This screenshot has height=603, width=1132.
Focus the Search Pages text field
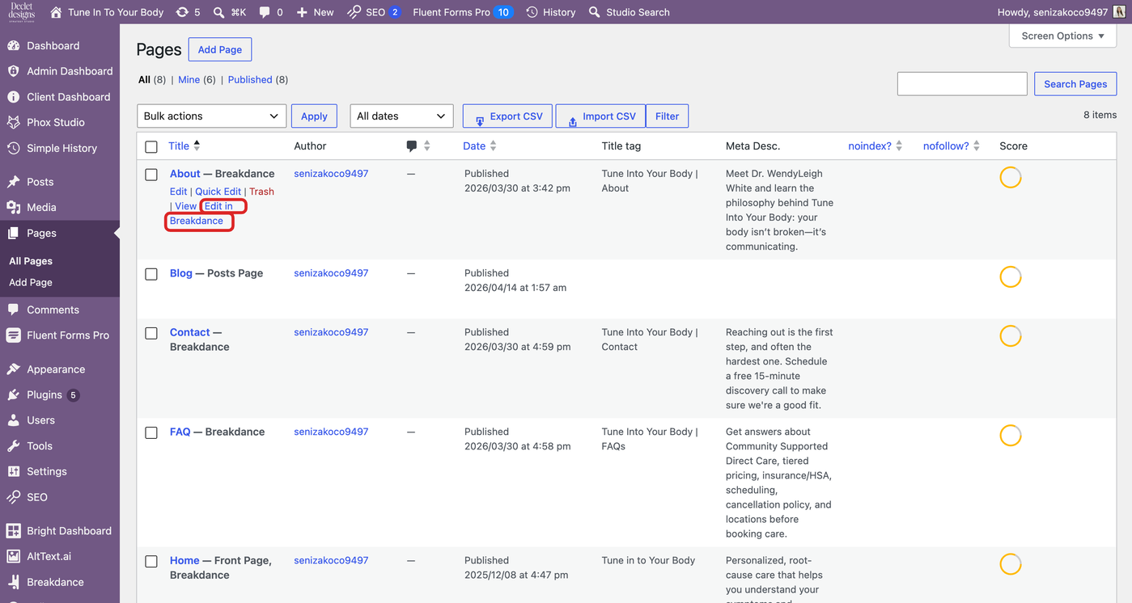[x=962, y=83]
